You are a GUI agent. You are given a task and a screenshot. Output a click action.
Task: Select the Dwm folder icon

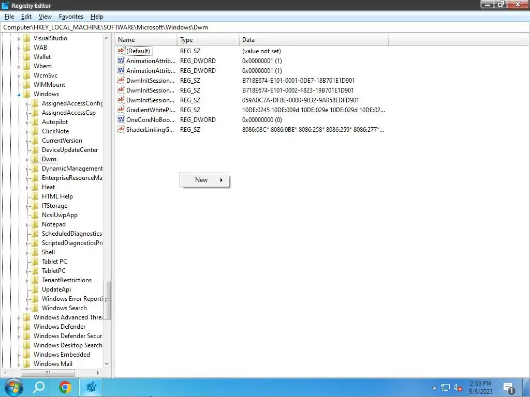pyautogui.click(x=35, y=159)
